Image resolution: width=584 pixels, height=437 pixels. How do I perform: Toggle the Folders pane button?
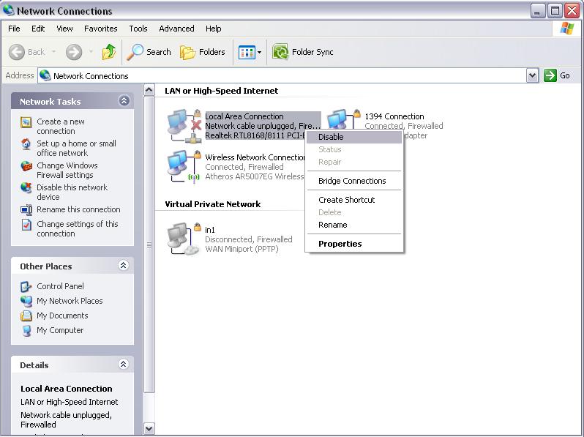(203, 52)
